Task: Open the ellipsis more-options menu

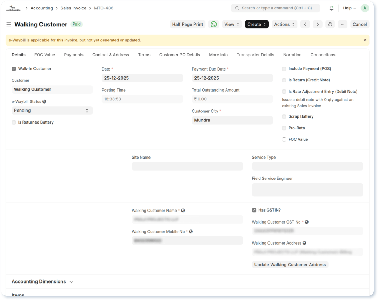Action: 342,24
